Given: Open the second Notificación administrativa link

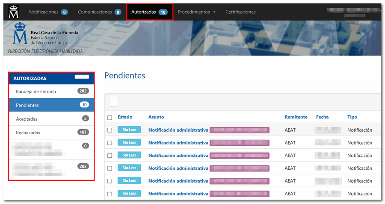Looking at the screenshot, I should (x=178, y=143).
